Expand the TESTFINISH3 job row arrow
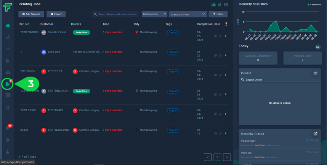Viewport: 327px width, 165px height. tap(226, 36)
